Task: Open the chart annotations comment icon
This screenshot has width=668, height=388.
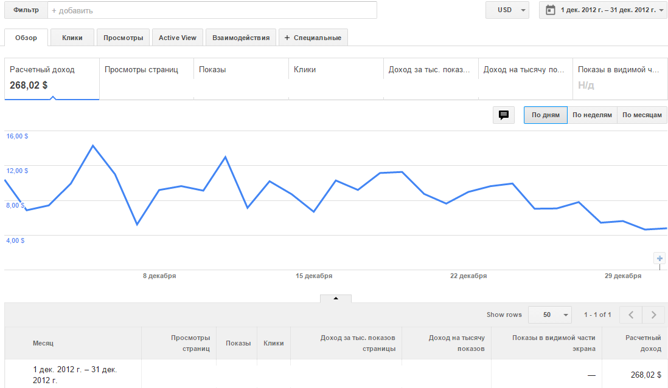Action: [504, 115]
